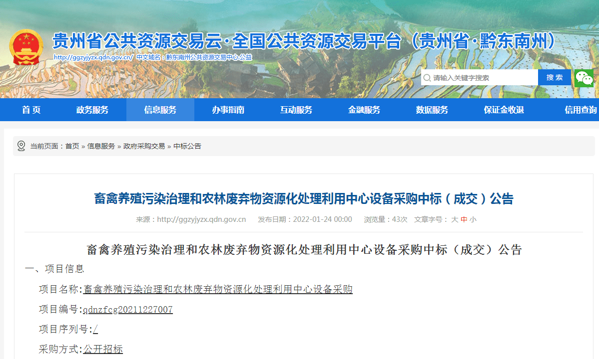Open the WeChat icon beside the search bar
This screenshot has width=599, height=359.
point(584,78)
